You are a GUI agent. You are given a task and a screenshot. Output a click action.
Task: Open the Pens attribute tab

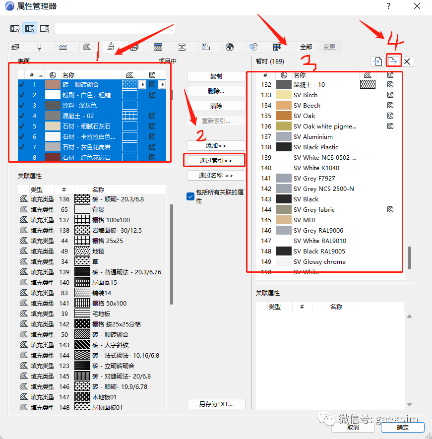[x=39, y=47]
